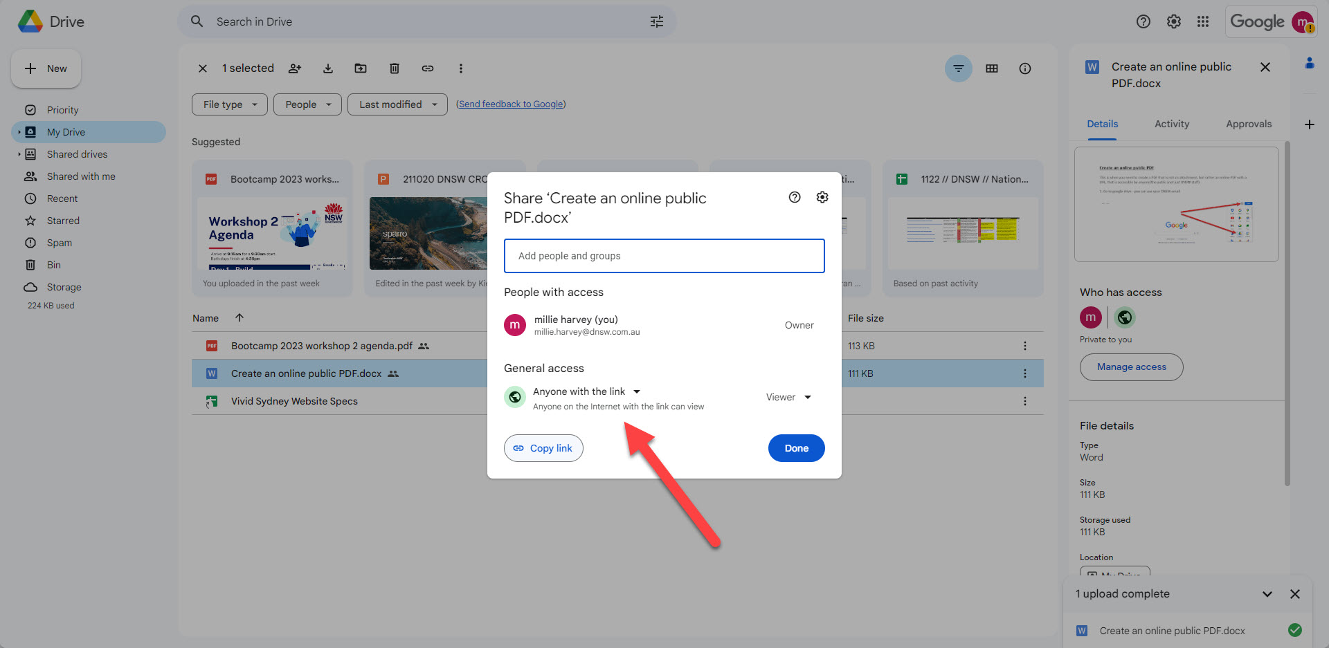
Task: Move selected file to folder icon
Action: pos(361,68)
